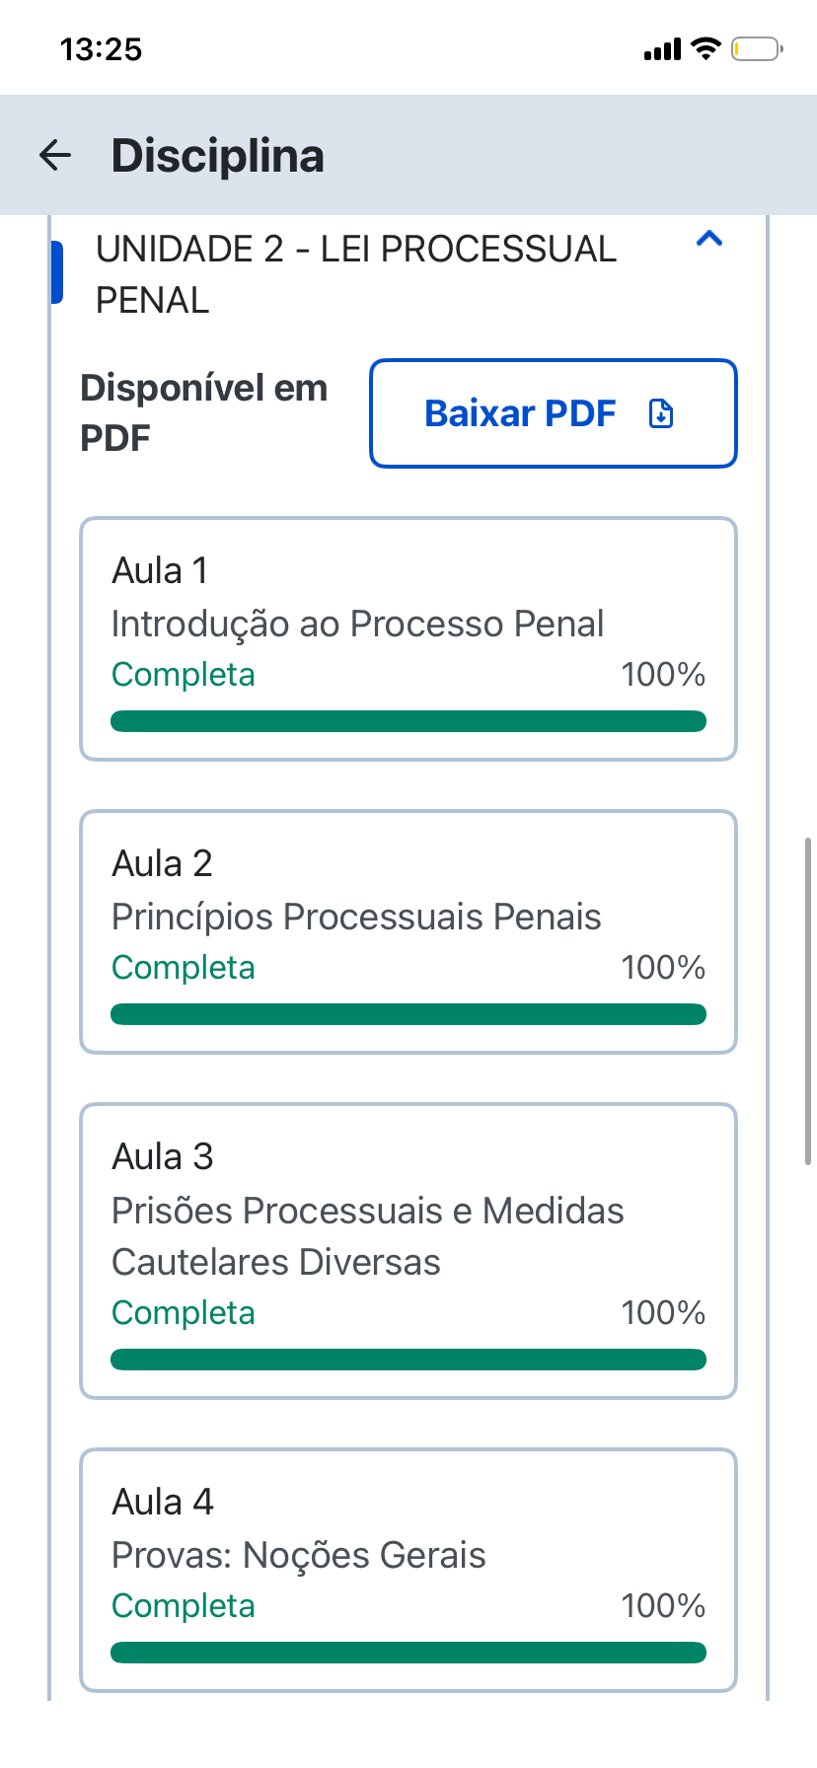Tap the Wi-Fi status icon
Viewport: 817px width, 1768px height.
click(x=706, y=48)
